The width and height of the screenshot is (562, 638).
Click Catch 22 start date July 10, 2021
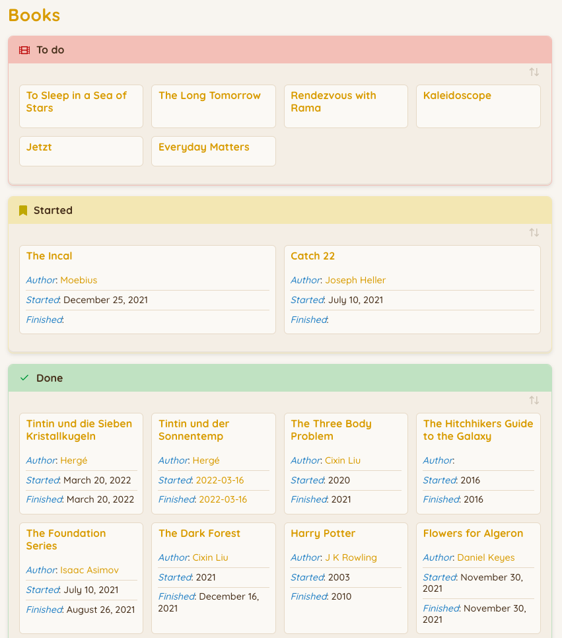tap(356, 300)
